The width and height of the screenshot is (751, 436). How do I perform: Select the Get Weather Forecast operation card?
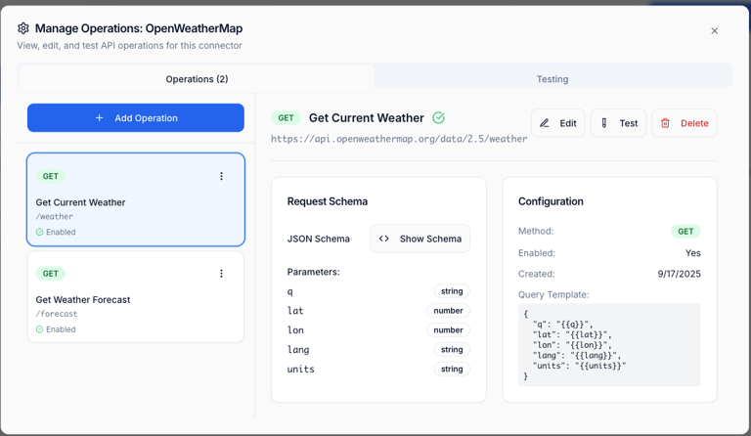pyautogui.click(x=136, y=297)
